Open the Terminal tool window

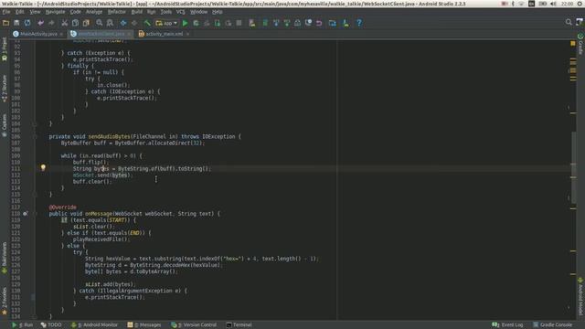tap(239, 325)
